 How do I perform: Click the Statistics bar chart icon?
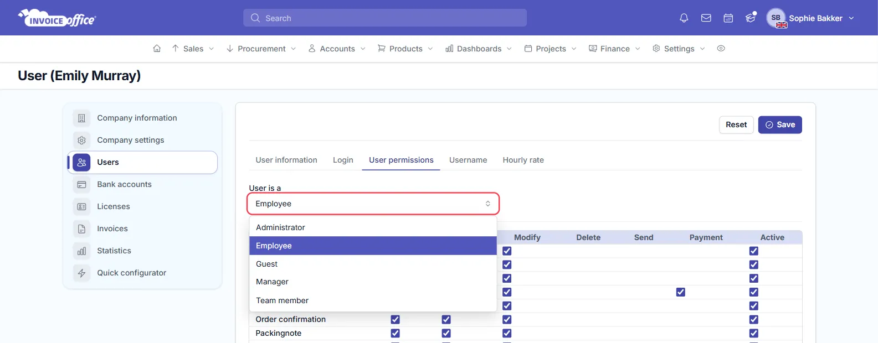click(81, 251)
